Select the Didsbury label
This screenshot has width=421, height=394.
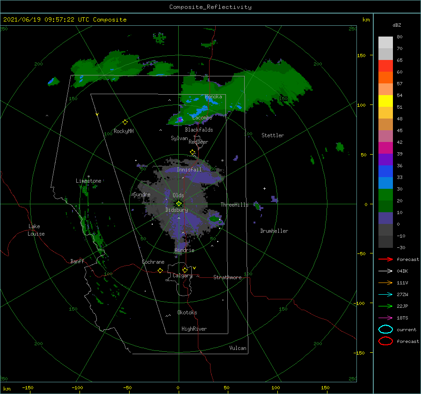pos(176,210)
